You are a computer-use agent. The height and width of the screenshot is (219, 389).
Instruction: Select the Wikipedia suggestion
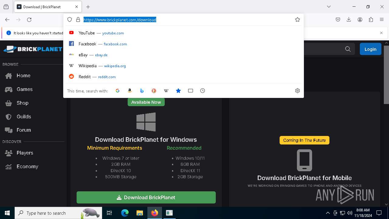[x=184, y=66]
